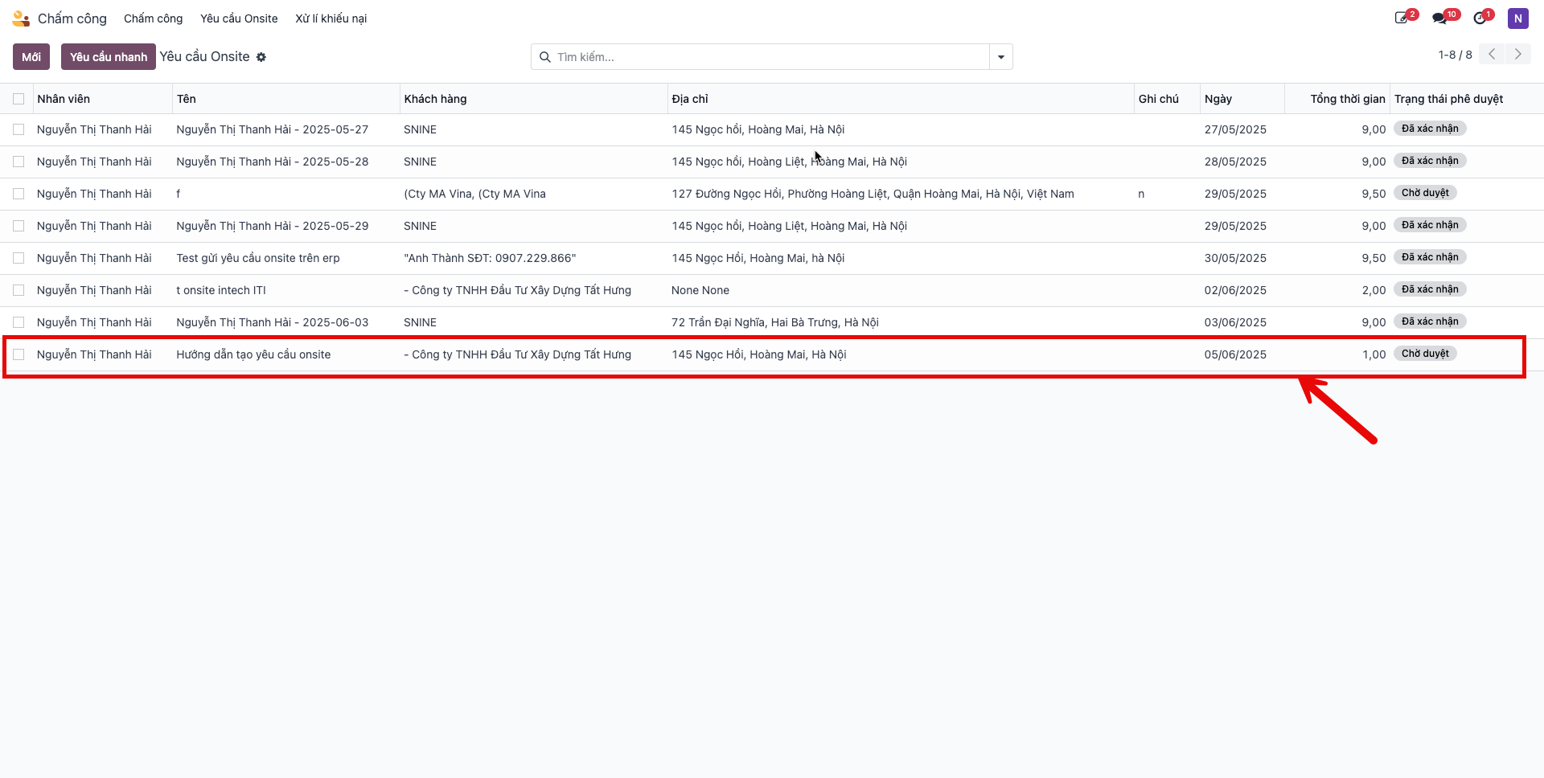
Task: Open the Yêu cầu Onsite menu
Action: (x=239, y=18)
